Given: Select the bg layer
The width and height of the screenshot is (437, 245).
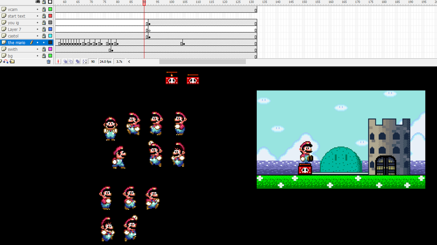Looking at the screenshot, I should pos(10,56).
